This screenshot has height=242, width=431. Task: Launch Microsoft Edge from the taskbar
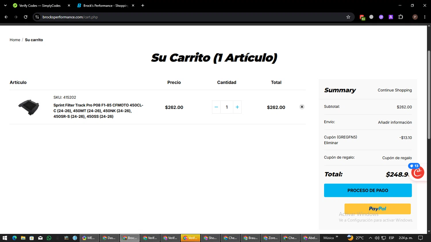click(x=14, y=238)
